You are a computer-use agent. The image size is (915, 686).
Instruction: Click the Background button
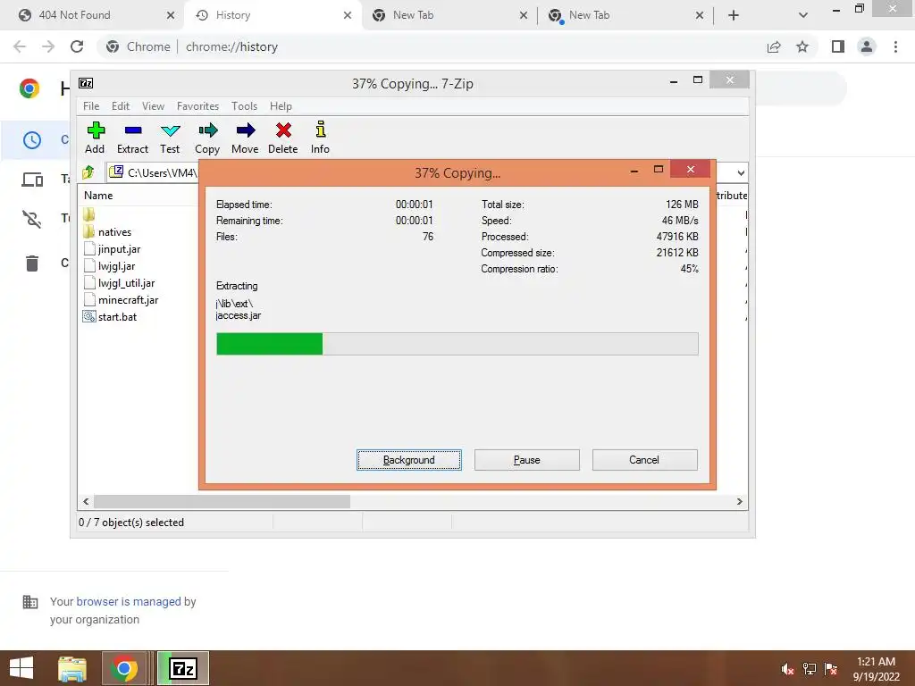pyautogui.click(x=409, y=460)
